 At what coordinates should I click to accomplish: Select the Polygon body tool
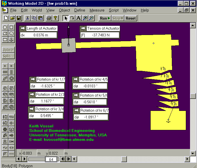click(x=5, y=34)
